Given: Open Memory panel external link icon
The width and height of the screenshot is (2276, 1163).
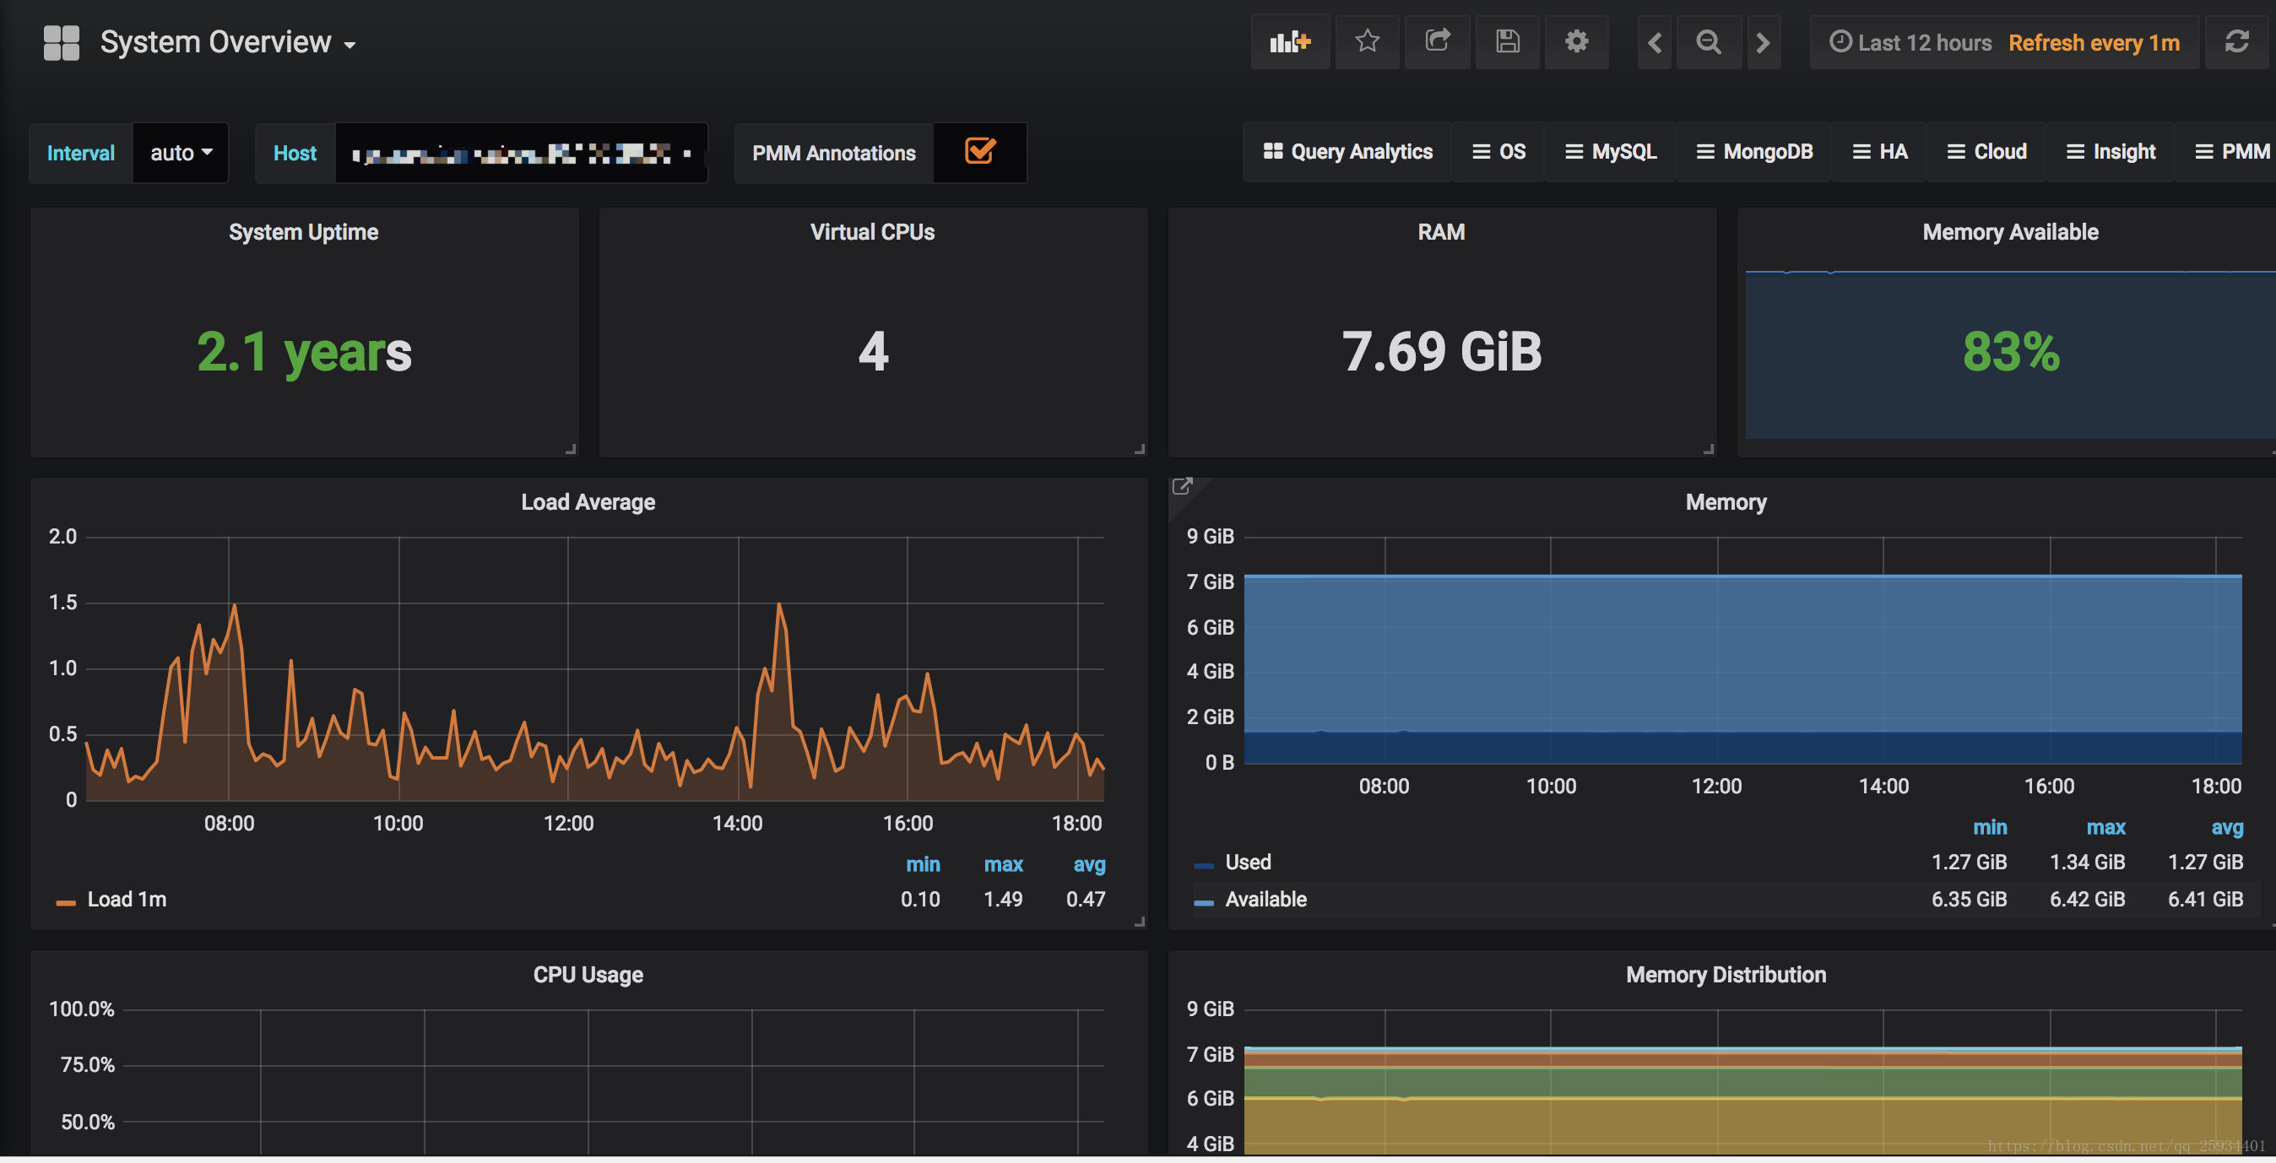Looking at the screenshot, I should pyautogui.click(x=1181, y=487).
